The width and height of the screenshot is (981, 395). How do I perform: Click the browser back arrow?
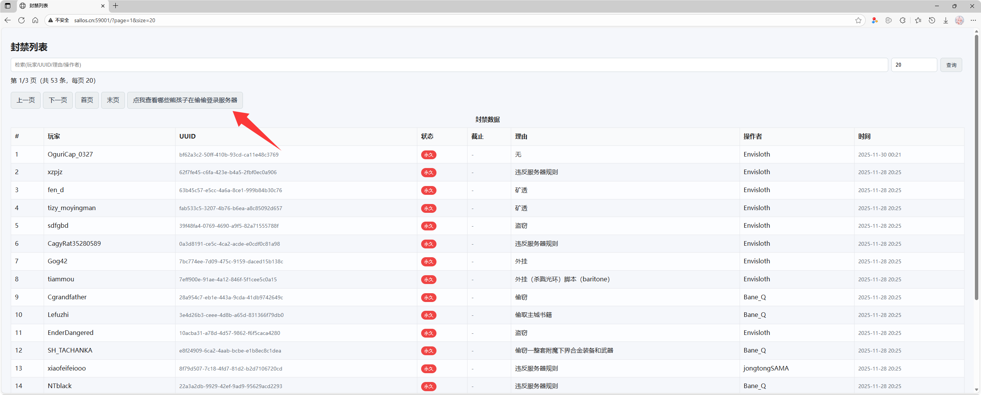(8, 20)
